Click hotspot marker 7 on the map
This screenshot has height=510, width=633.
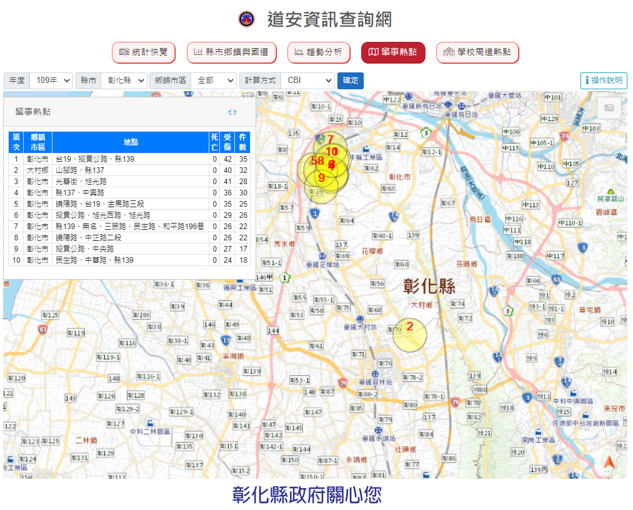(x=331, y=140)
